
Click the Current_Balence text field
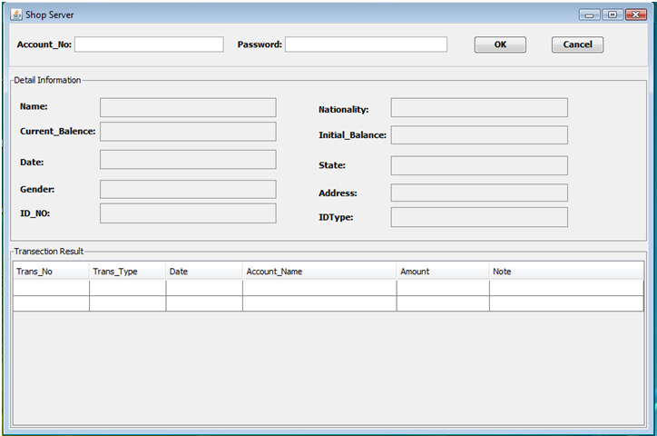tap(188, 132)
